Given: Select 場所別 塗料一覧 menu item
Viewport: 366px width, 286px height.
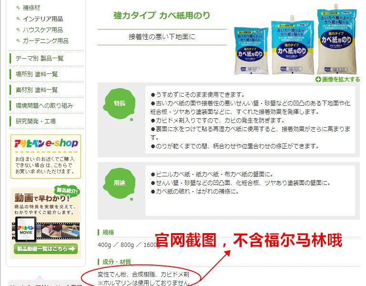Looking at the screenshot, I should click(x=37, y=74).
